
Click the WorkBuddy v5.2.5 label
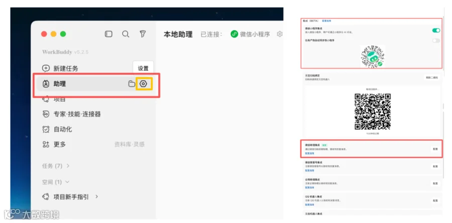pyautogui.click(x=65, y=52)
